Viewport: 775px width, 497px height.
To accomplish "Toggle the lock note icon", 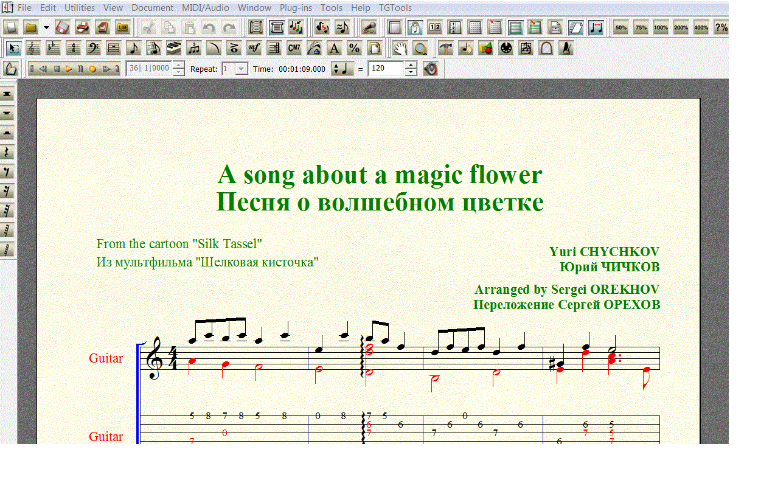I will 415,27.
